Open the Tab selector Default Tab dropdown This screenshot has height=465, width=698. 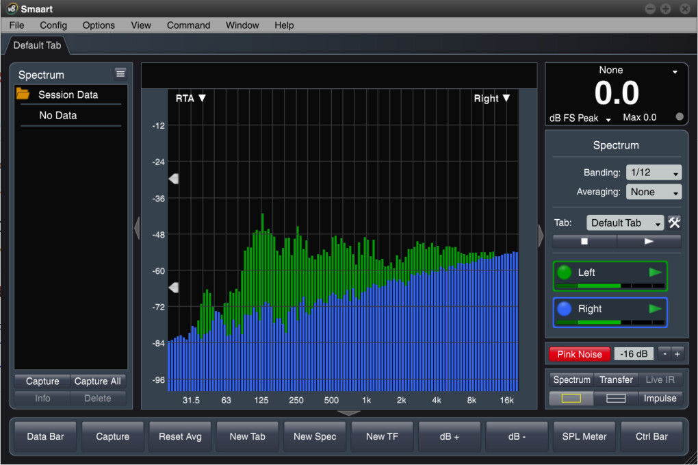point(625,223)
